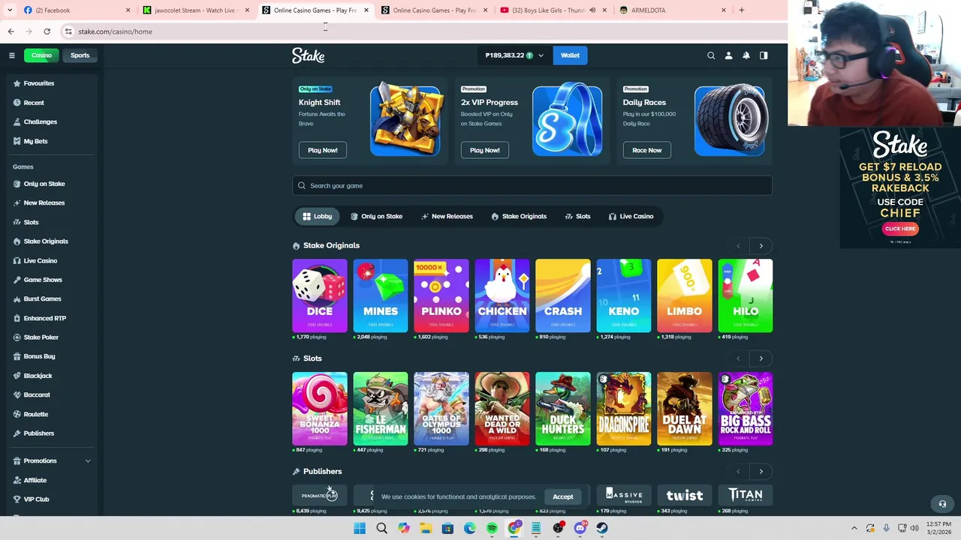The image size is (961, 540).
Task: Open live support headset icon
Action: tap(942, 503)
